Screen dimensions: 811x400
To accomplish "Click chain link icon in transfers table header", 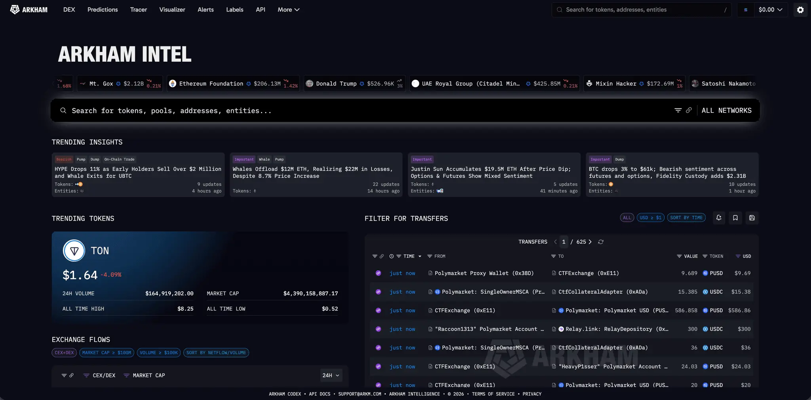I will tap(382, 257).
